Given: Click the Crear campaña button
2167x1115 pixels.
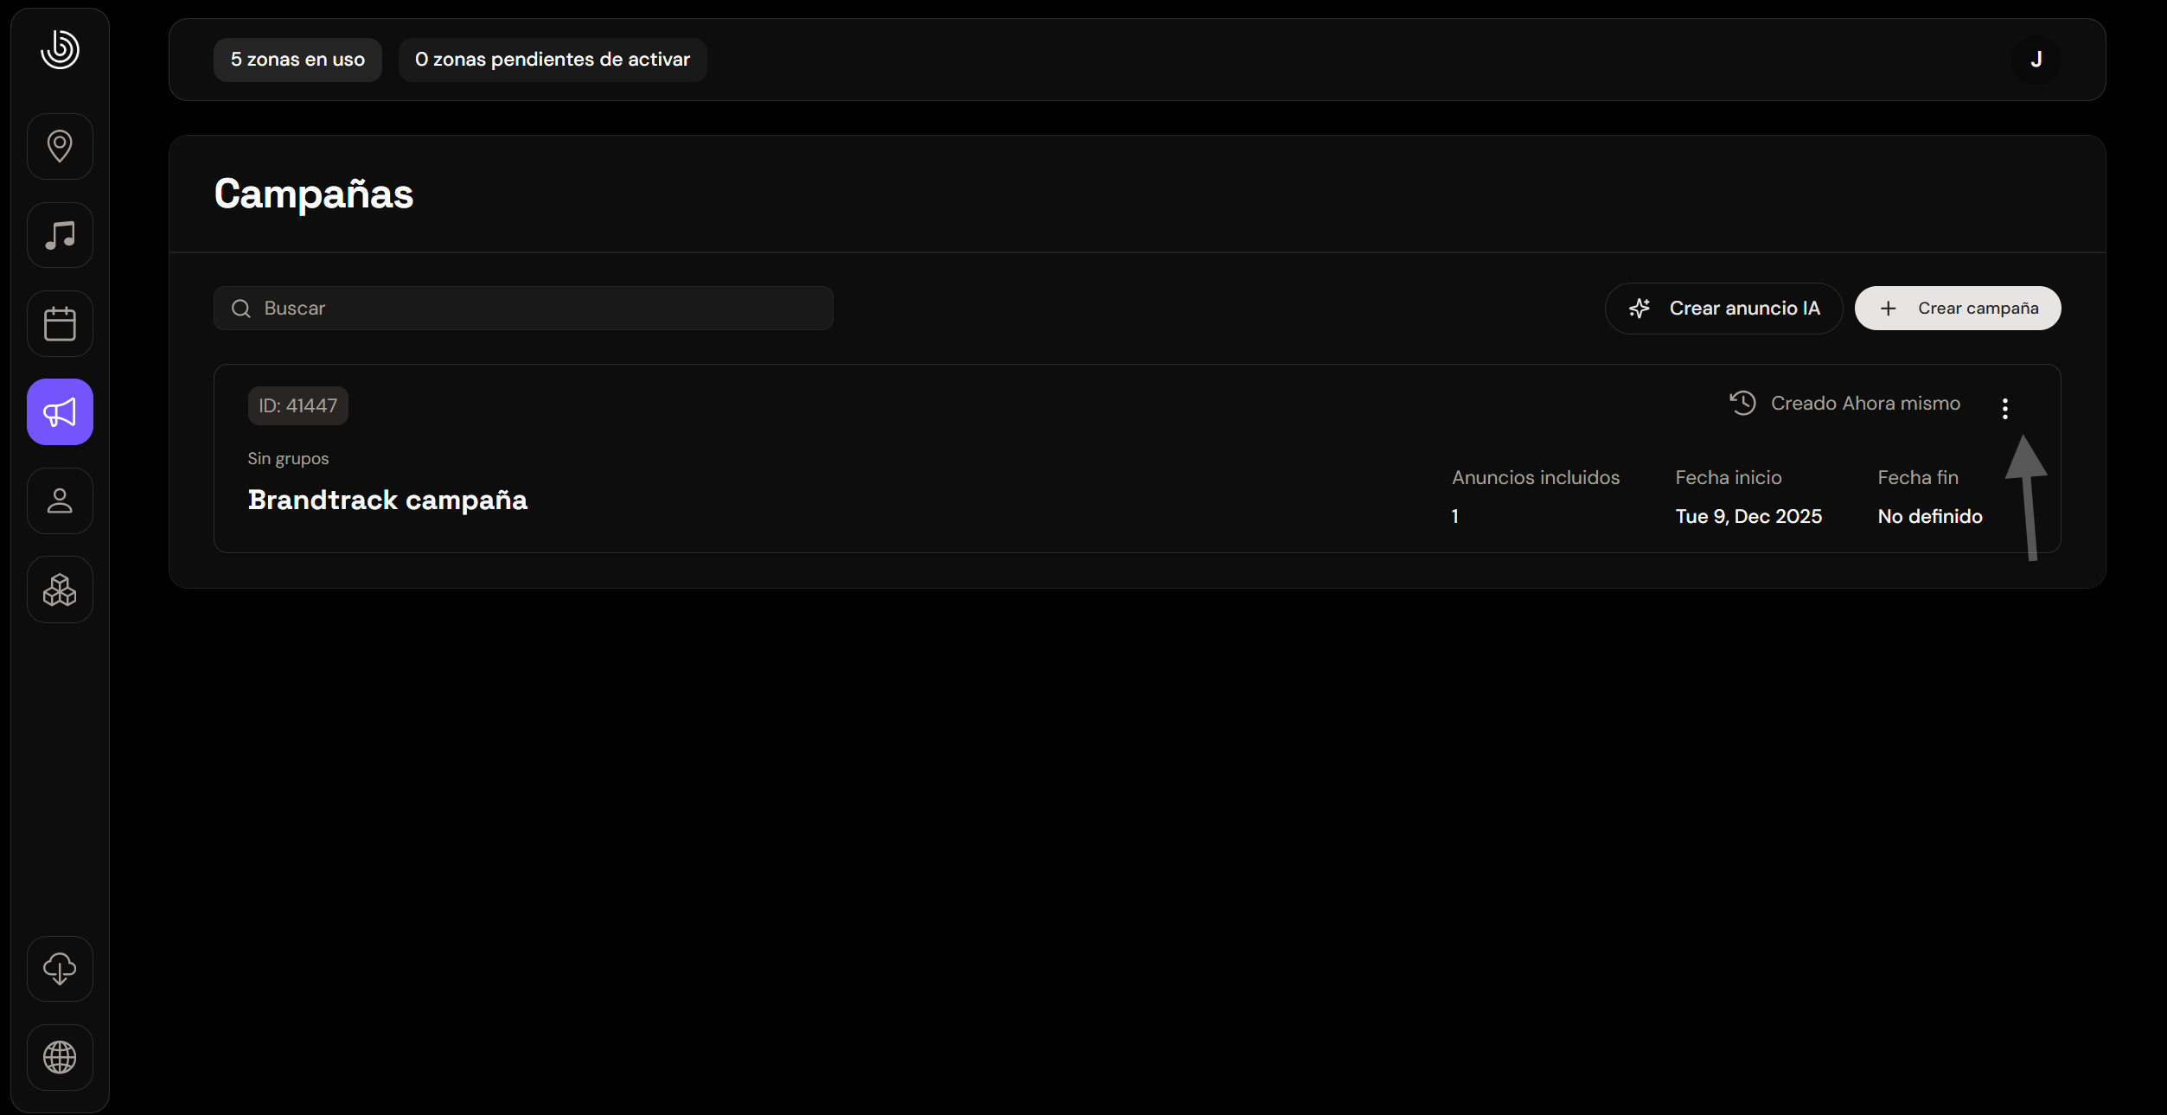Looking at the screenshot, I should pos(1958,309).
